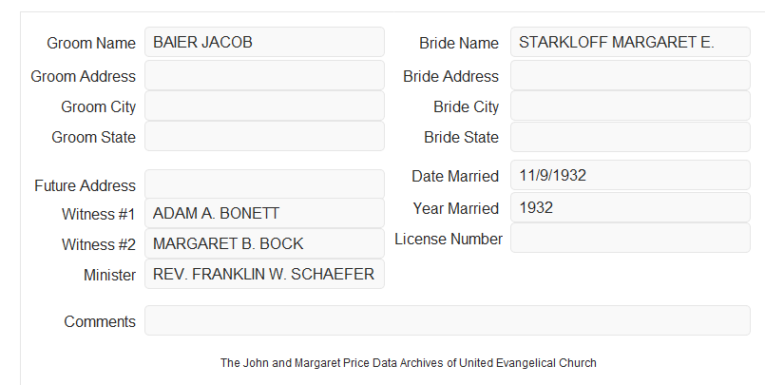The width and height of the screenshot is (765, 385).
Task: Click the License Number label
Action: [449, 240]
